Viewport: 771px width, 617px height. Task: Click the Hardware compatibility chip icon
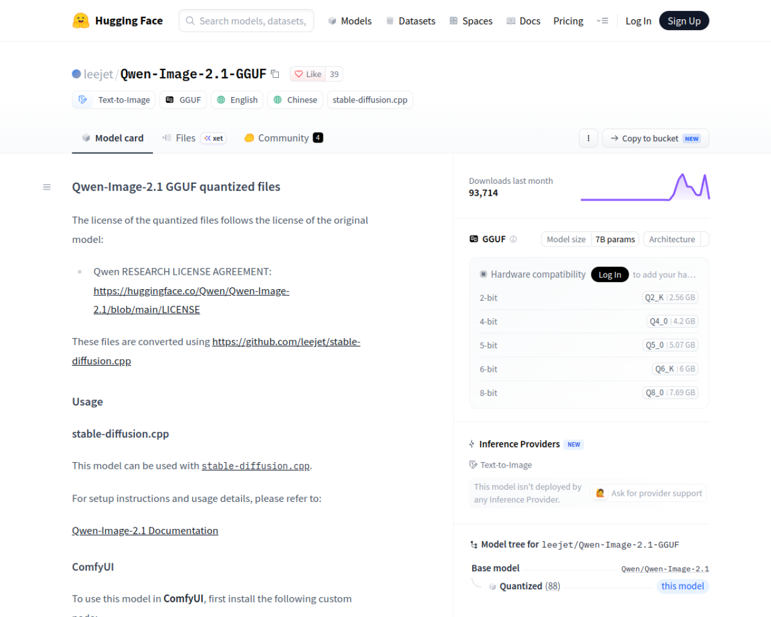point(483,274)
